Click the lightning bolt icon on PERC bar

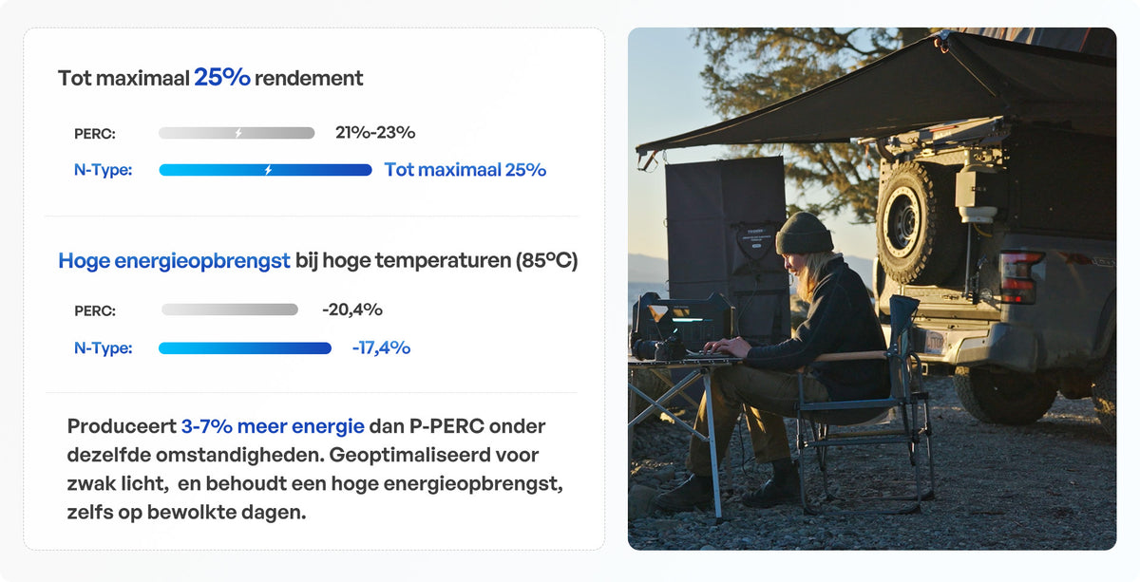pyautogui.click(x=237, y=133)
